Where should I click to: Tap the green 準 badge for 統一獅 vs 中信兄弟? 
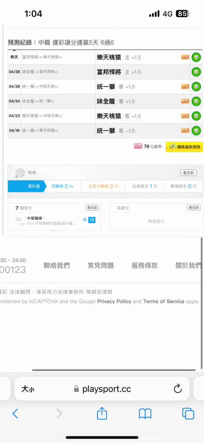[x=196, y=86]
